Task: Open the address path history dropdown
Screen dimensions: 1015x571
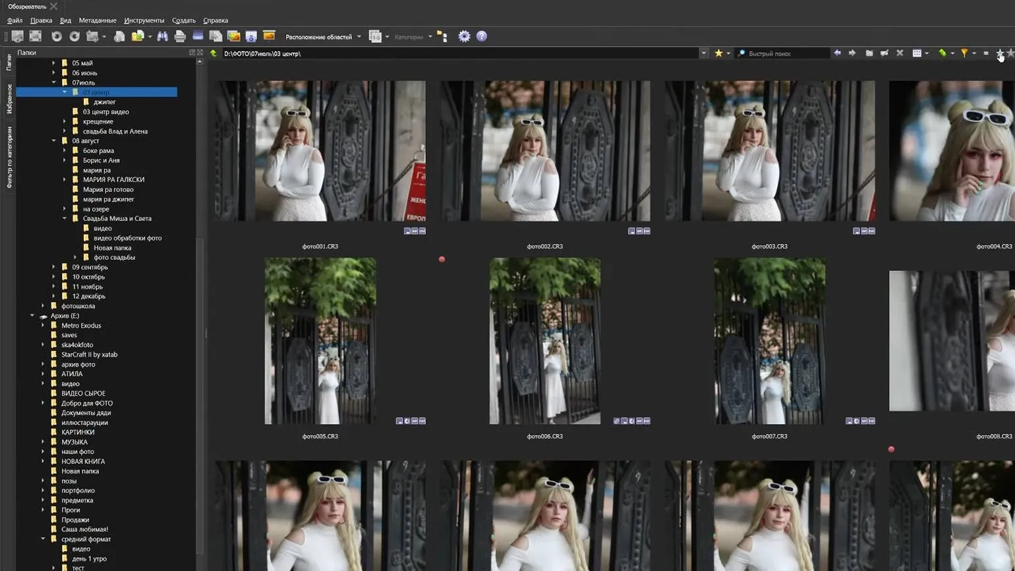Action: coord(704,53)
